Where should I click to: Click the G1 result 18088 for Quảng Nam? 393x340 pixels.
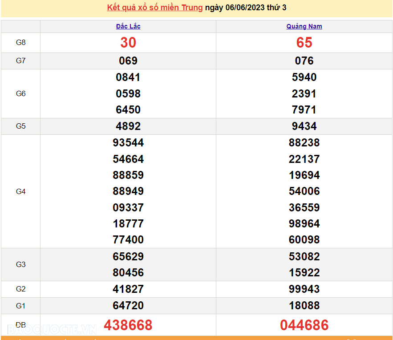[304, 306]
